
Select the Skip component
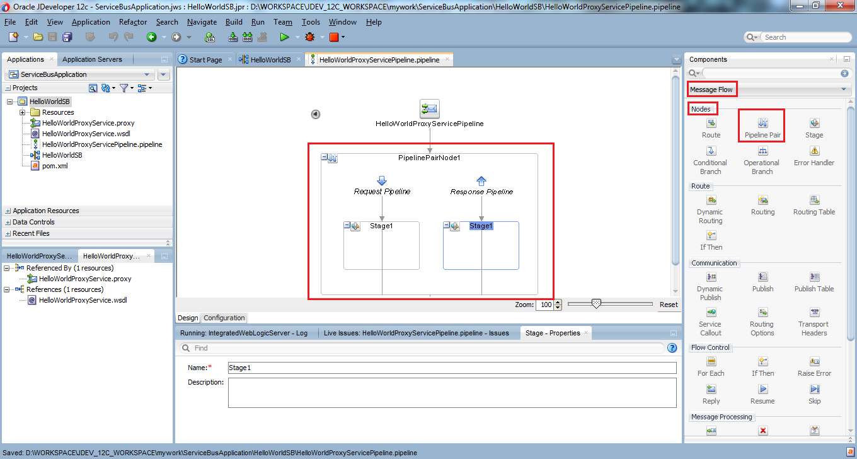(814, 395)
